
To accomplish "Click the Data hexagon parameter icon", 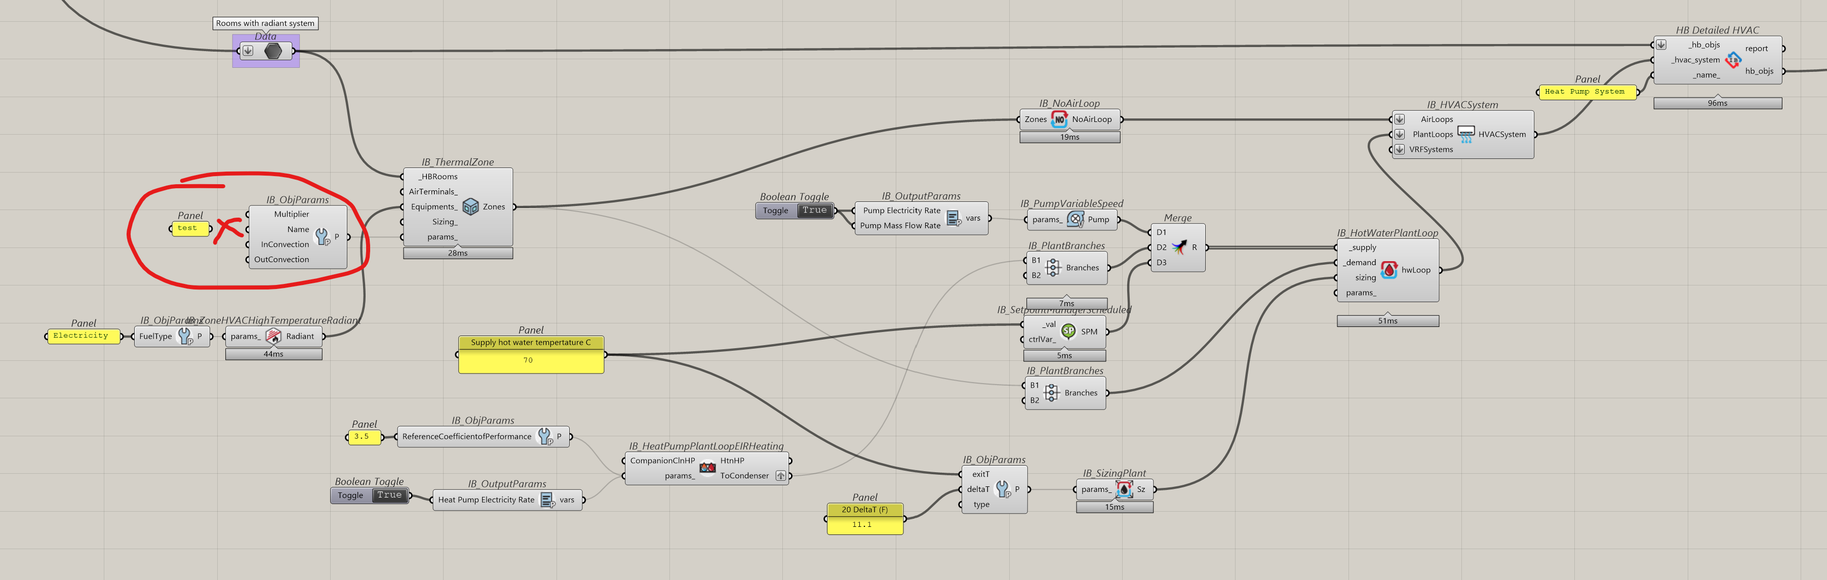I will [x=273, y=51].
